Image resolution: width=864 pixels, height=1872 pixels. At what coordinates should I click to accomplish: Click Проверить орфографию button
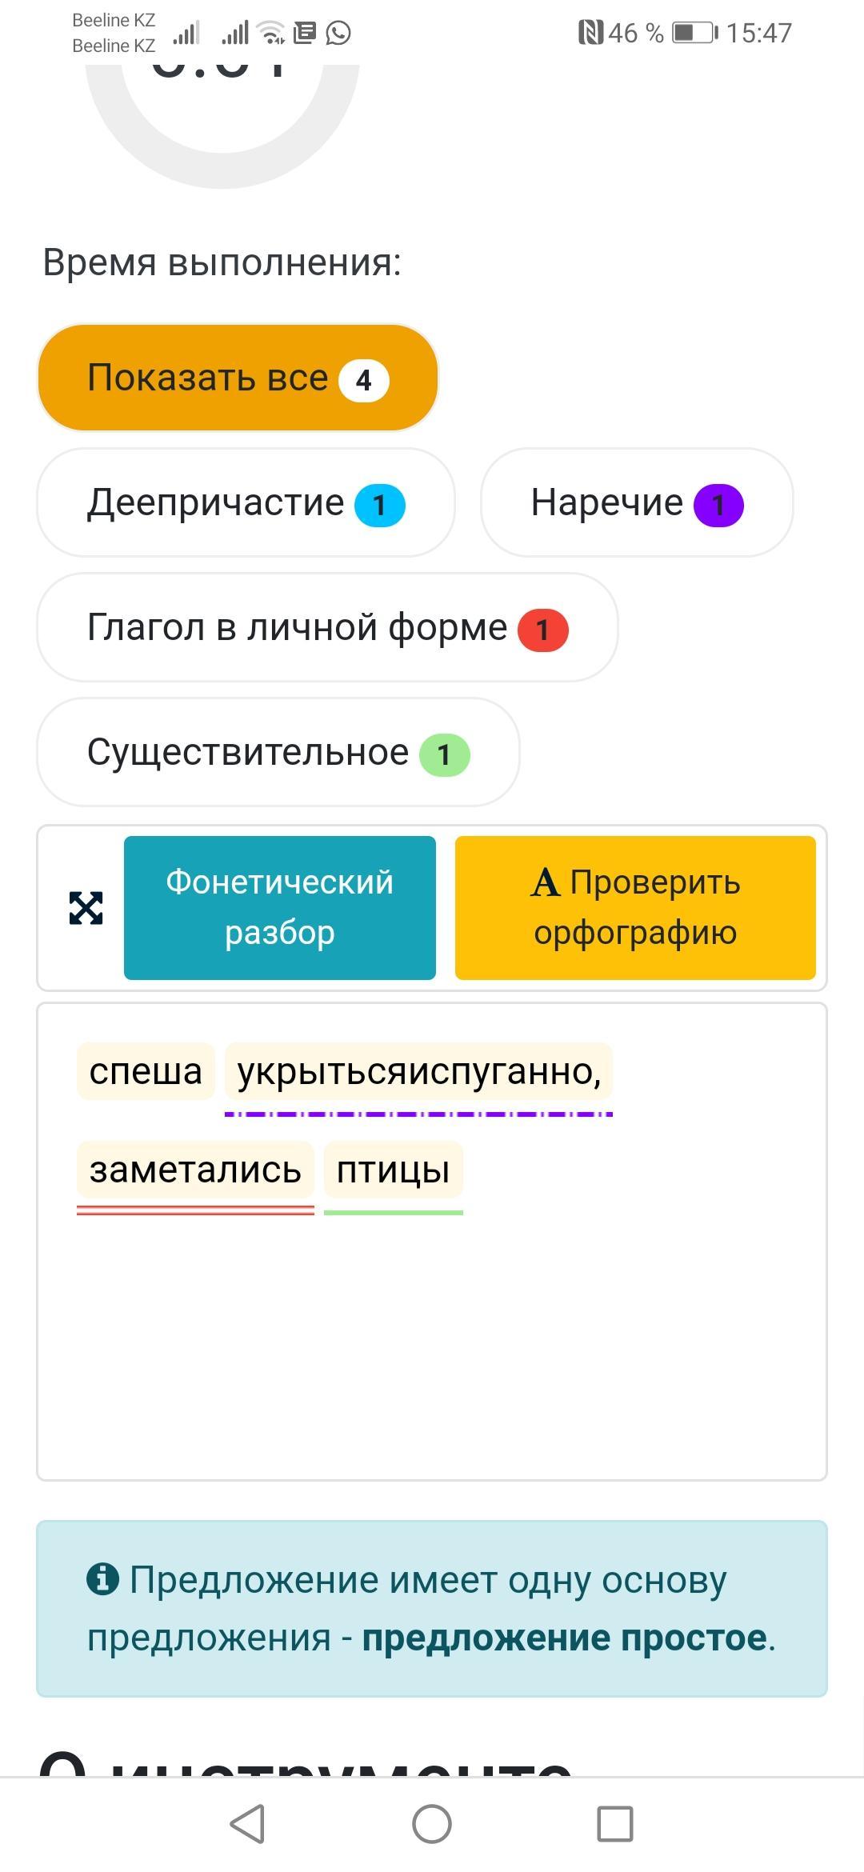tap(635, 908)
